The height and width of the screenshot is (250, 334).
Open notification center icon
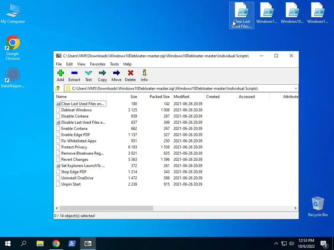click(324, 243)
